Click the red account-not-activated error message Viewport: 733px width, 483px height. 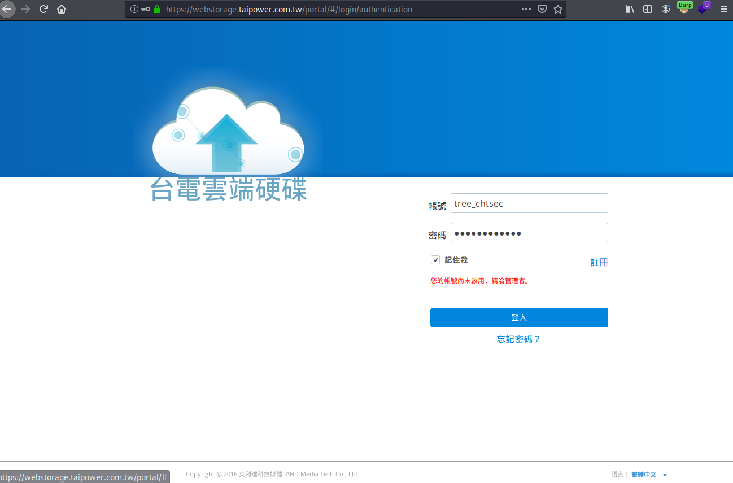pos(479,281)
